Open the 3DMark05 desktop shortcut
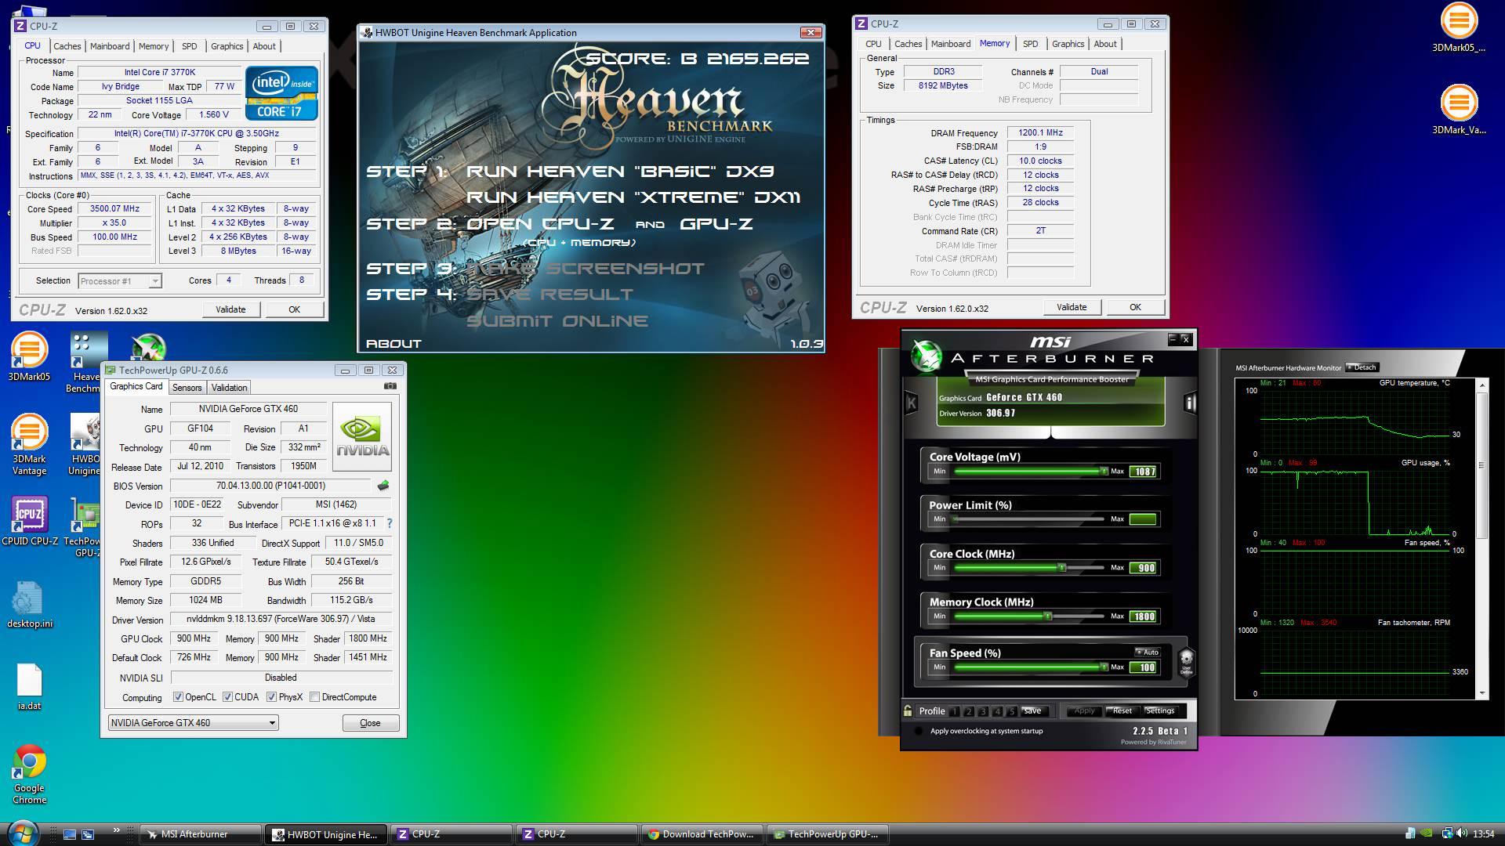Image resolution: width=1505 pixels, height=846 pixels. [x=29, y=357]
